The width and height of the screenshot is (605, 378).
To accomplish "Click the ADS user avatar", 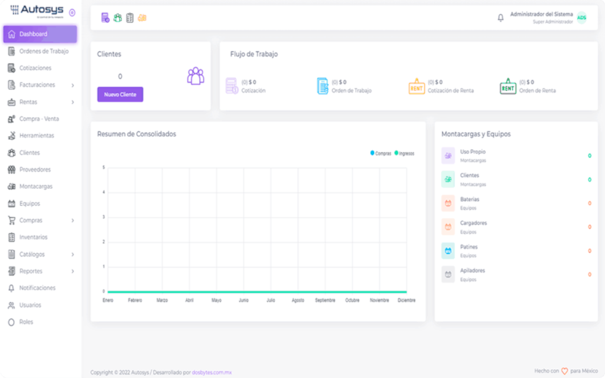I will [x=581, y=18].
